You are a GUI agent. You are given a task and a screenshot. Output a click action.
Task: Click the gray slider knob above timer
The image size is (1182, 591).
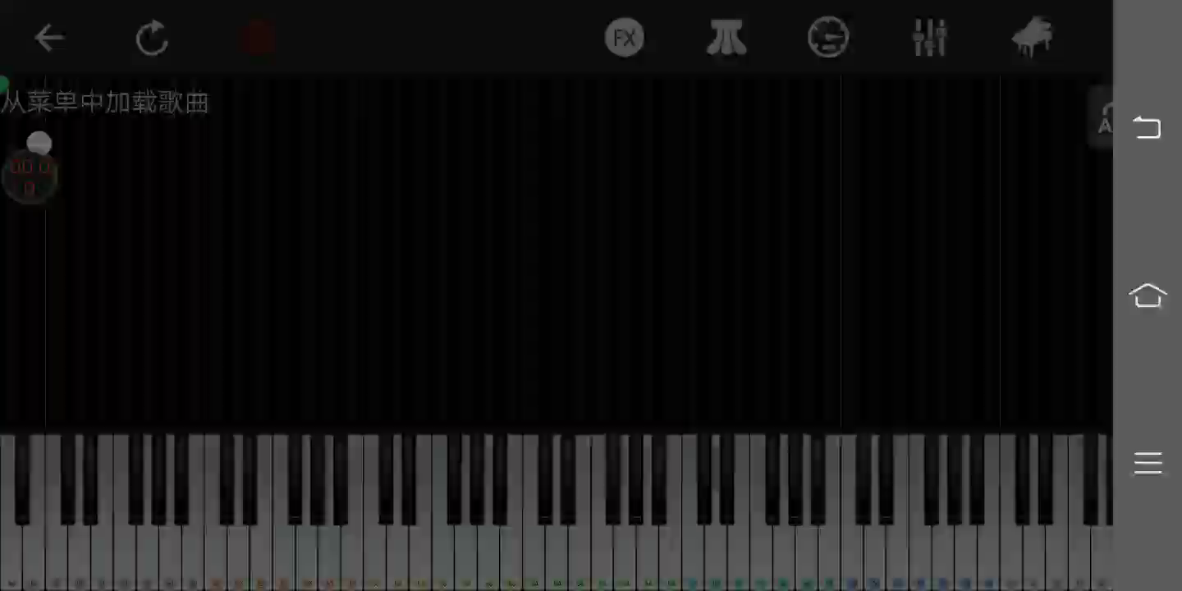39,144
